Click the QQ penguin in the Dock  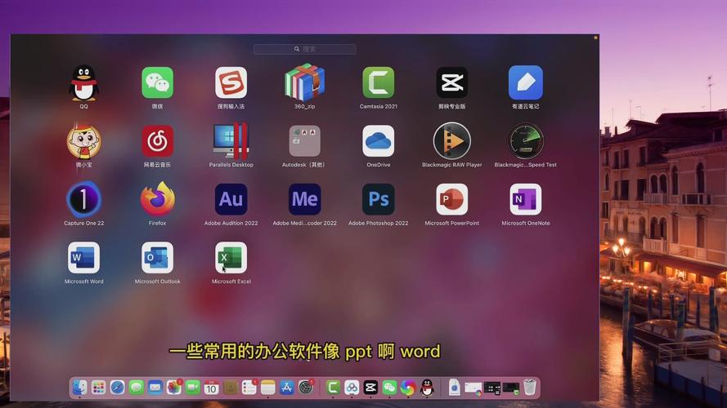[427, 388]
